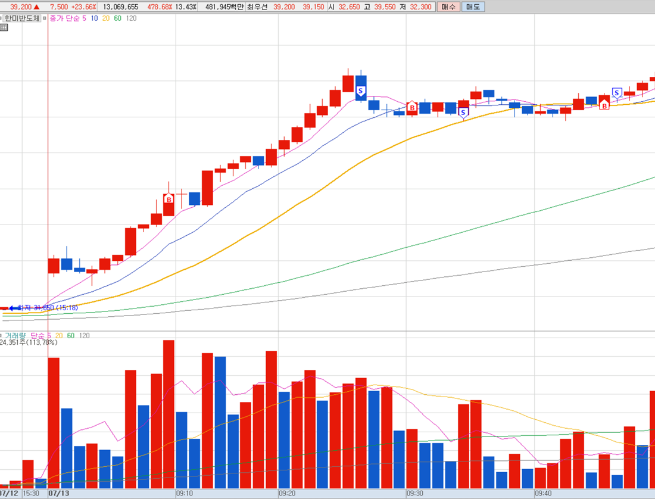Click the 09:30 time axis label
Viewport: 655px width, 499px height.
click(415, 494)
